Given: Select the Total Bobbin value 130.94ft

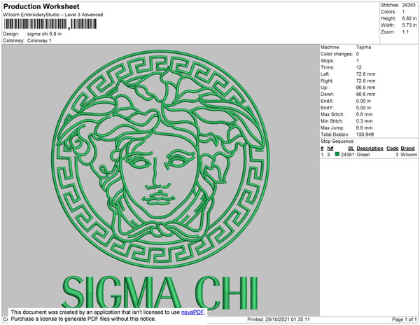Looking at the screenshot, I should click(x=365, y=134).
